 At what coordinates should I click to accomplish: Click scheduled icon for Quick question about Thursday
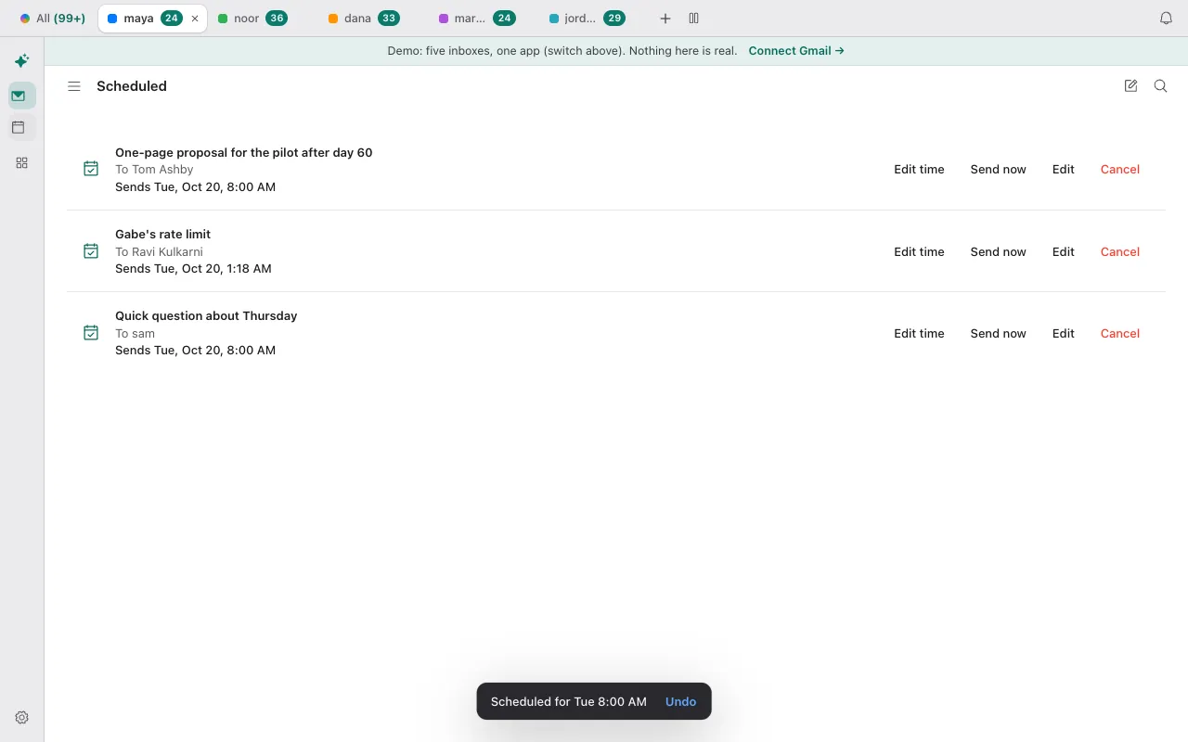(x=91, y=333)
